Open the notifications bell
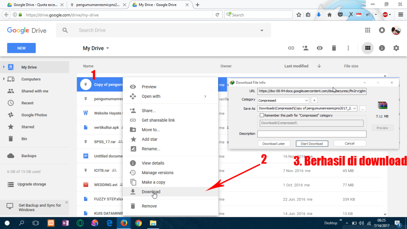The height and width of the screenshot is (229, 407). click(x=382, y=31)
